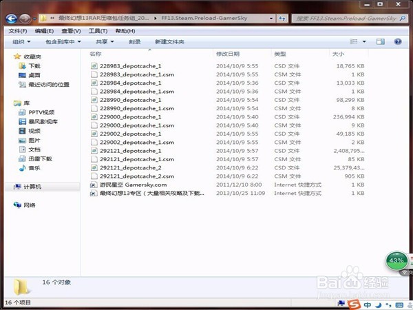413x310 pixels.
Task: Sort by the 大小 column header
Action: [x=338, y=54]
